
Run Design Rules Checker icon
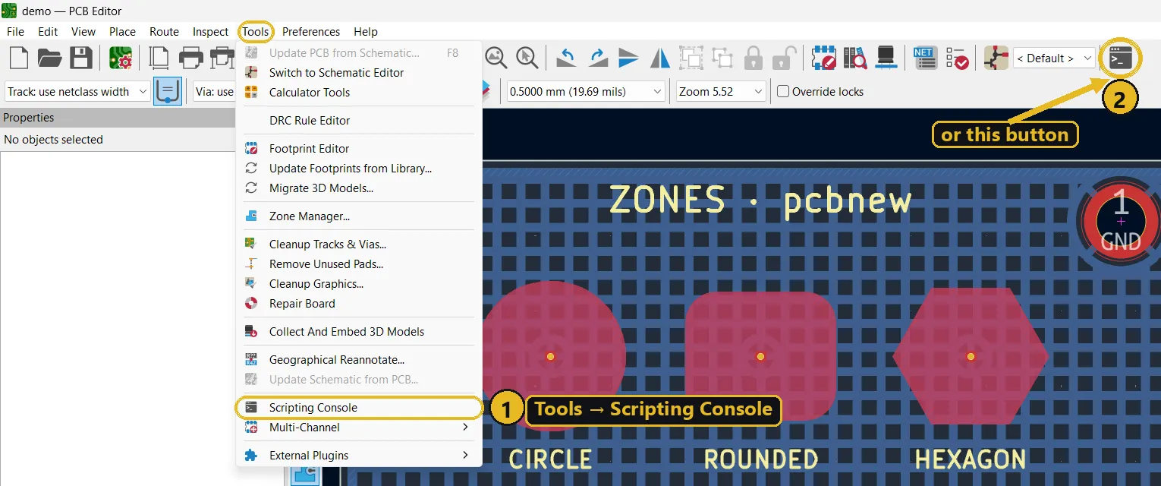point(957,58)
